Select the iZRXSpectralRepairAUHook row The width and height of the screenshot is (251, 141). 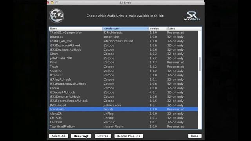click(124, 101)
